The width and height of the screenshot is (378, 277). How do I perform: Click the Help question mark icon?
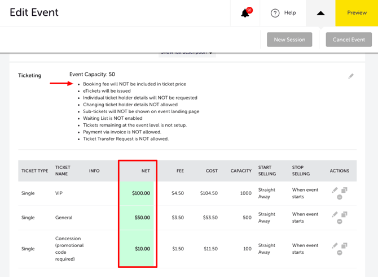pos(275,13)
